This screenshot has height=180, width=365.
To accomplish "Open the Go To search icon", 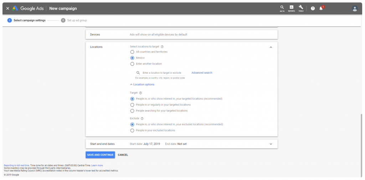I will pos(282,8).
